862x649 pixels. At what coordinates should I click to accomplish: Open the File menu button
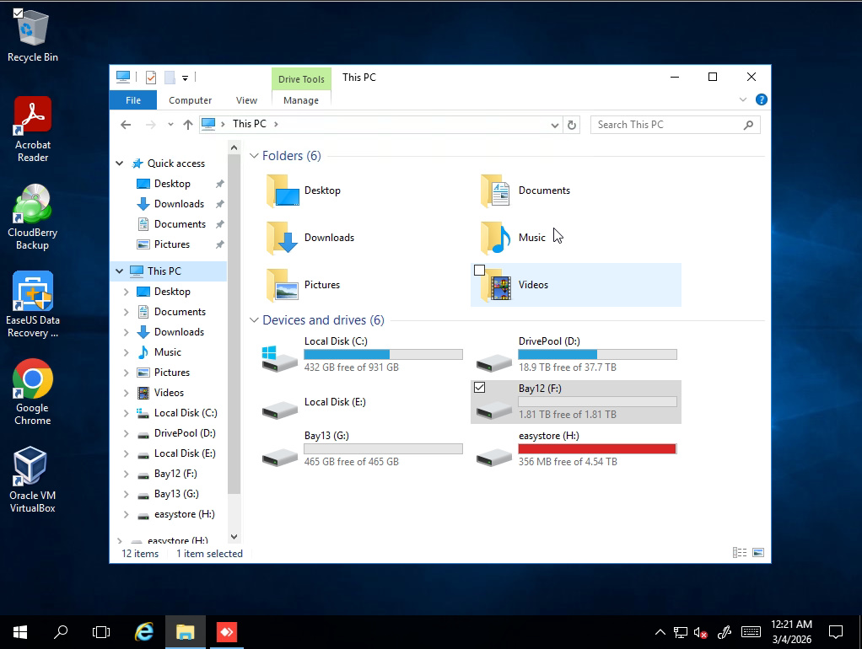(x=133, y=100)
